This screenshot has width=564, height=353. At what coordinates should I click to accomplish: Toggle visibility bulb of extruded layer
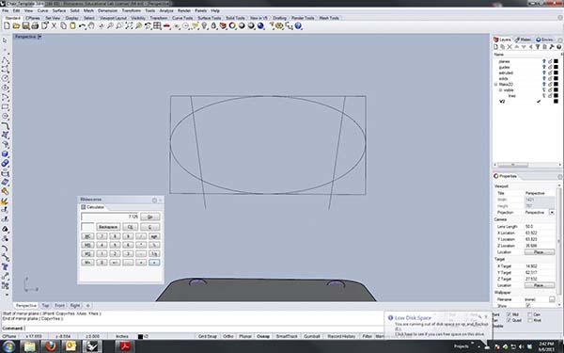coord(544,72)
